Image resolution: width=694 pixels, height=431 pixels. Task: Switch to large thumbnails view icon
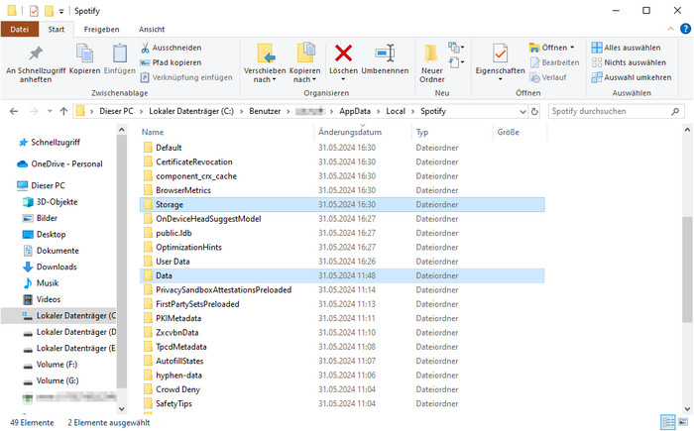point(683,422)
